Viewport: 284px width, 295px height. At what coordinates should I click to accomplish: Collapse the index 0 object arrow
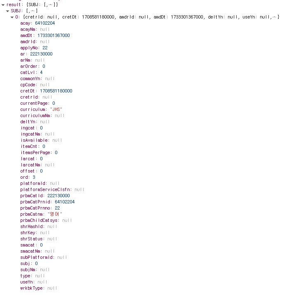[x=12, y=17]
